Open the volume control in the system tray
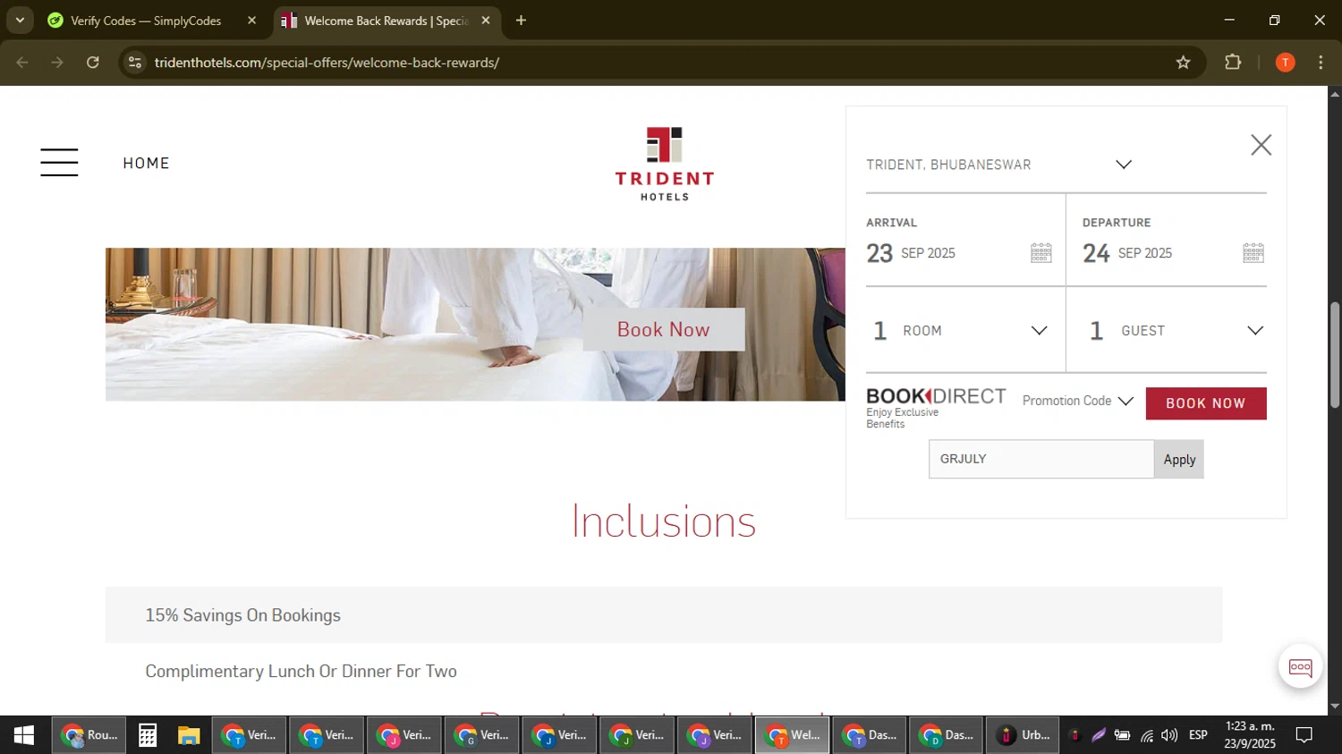The height and width of the screenshot is (754, 1342). click(x=1169, y=735)
